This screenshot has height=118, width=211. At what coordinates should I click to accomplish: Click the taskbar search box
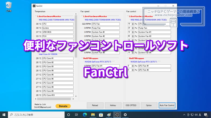[36, 115]
